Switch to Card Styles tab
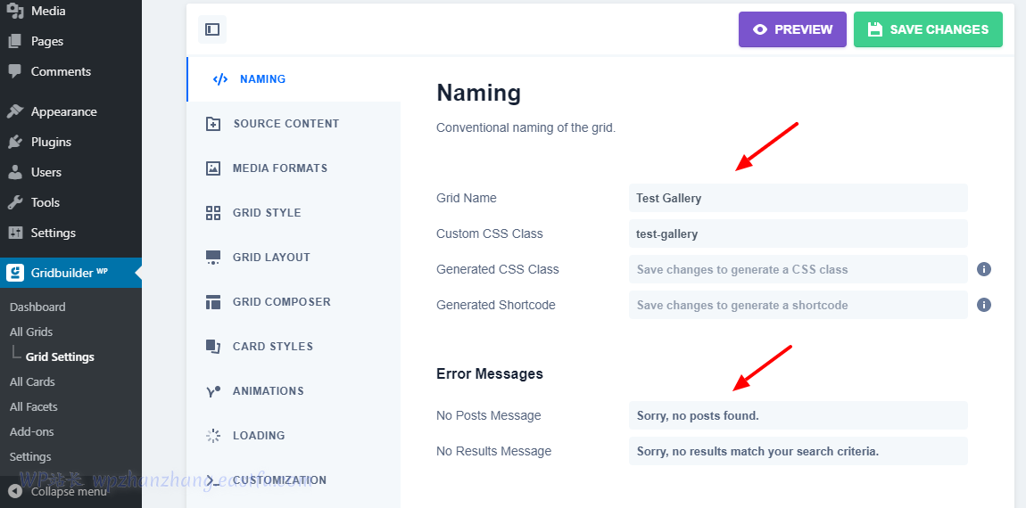The width and height of the screenshot is (1026, 508). pos(294,347)
